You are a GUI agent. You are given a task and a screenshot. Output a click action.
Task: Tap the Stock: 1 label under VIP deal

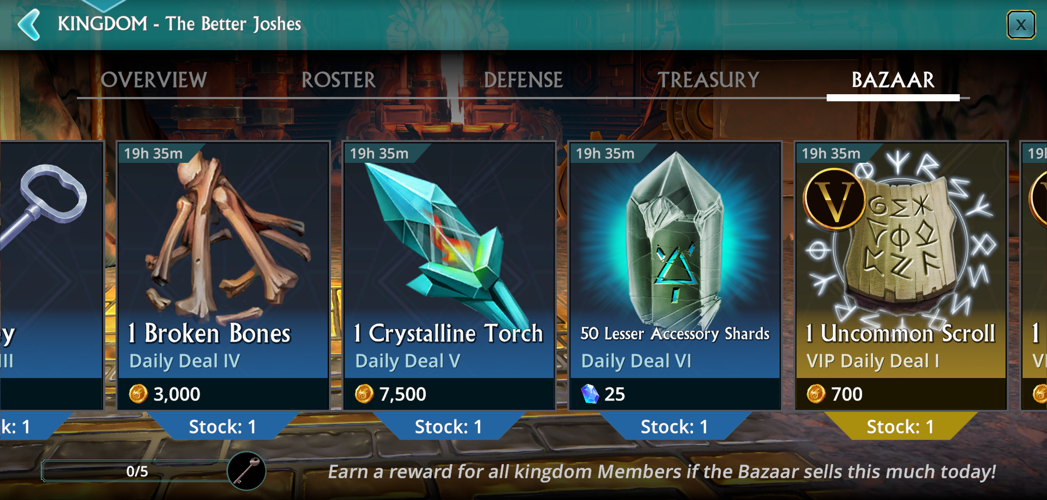(900, 426)
